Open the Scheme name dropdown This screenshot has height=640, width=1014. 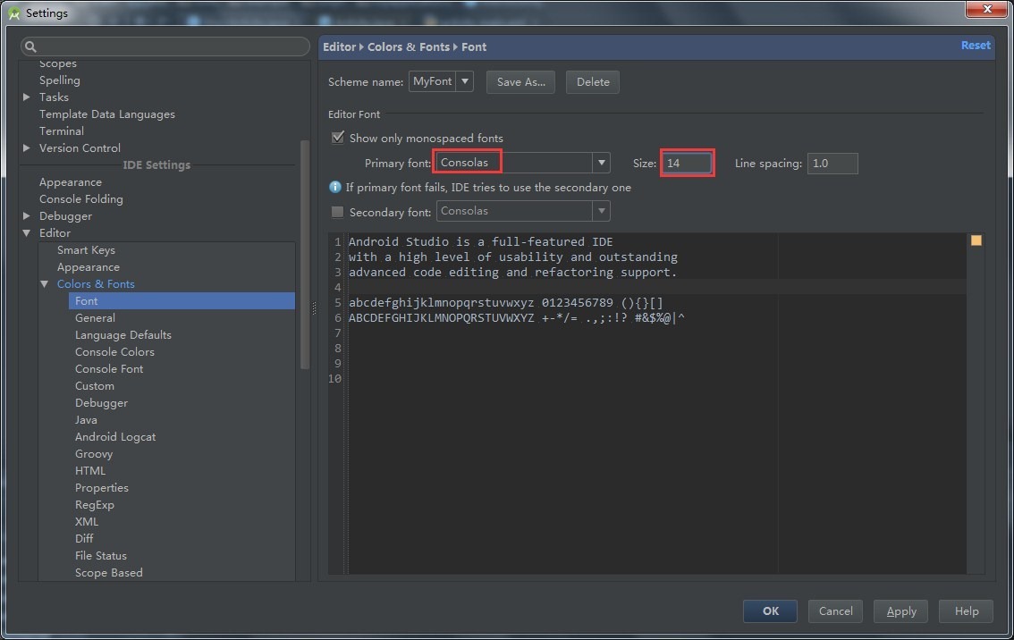click(466, 81)
